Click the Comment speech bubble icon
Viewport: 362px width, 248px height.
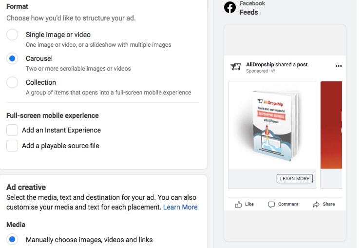coord(271,205)
